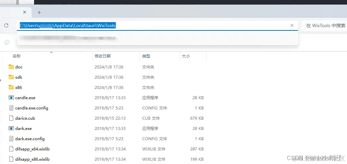This screenshot has height=164, width=347.
Task: Click the copy icon in the toolbar
Action: tap(7, 42)
